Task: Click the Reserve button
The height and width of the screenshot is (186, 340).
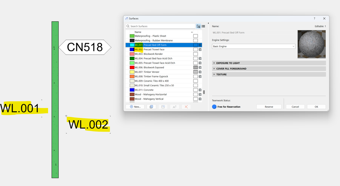Action: (x=269, y=107)
